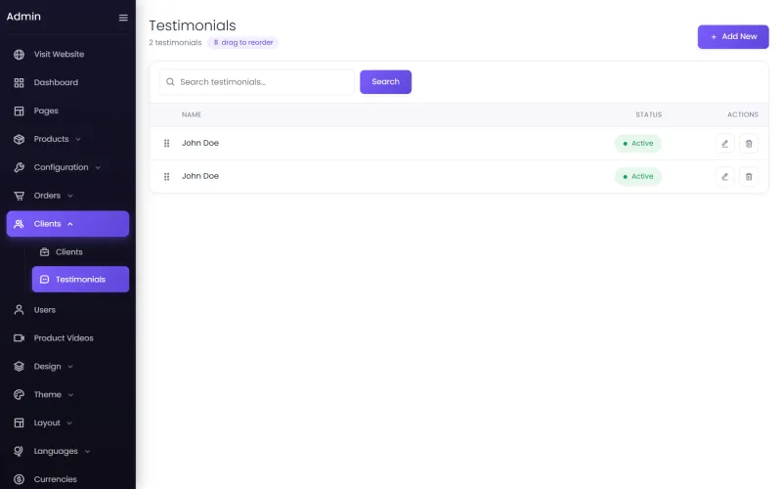The height and width of the screenshot is (489, 782).
Task: Expand the Languages menu chevron
Action: (x=87, y=451)
